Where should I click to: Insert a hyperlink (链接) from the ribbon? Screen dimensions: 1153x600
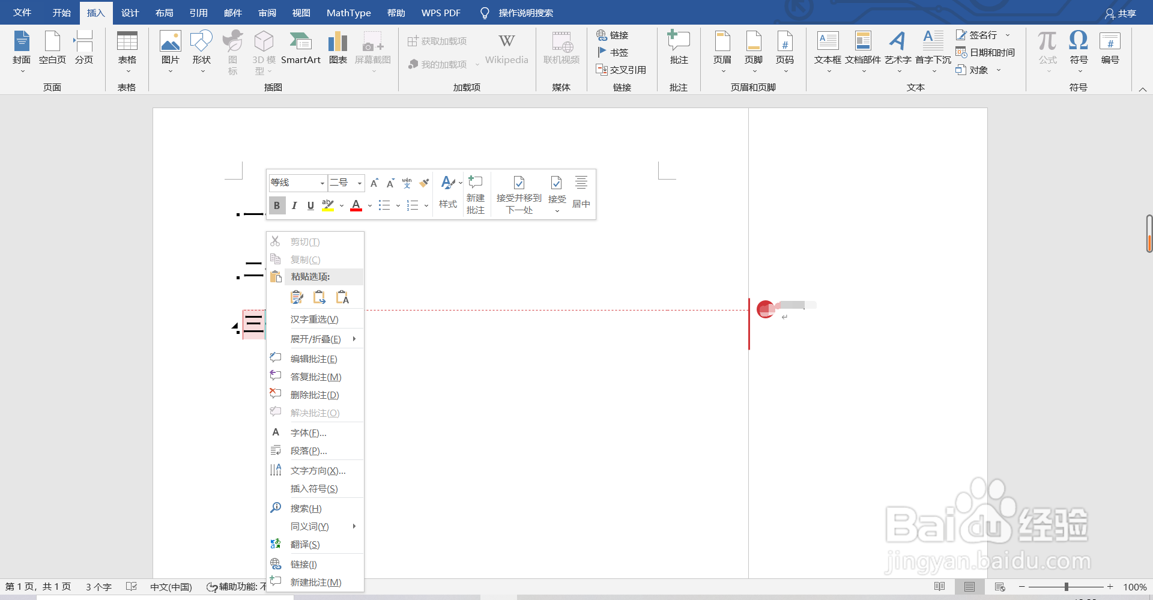tap(613, 35)
